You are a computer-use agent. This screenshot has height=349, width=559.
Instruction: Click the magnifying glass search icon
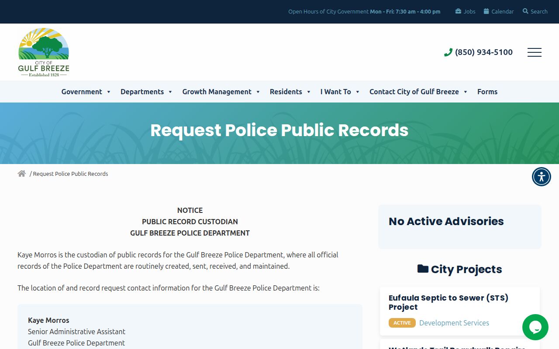tap(525, 11)
